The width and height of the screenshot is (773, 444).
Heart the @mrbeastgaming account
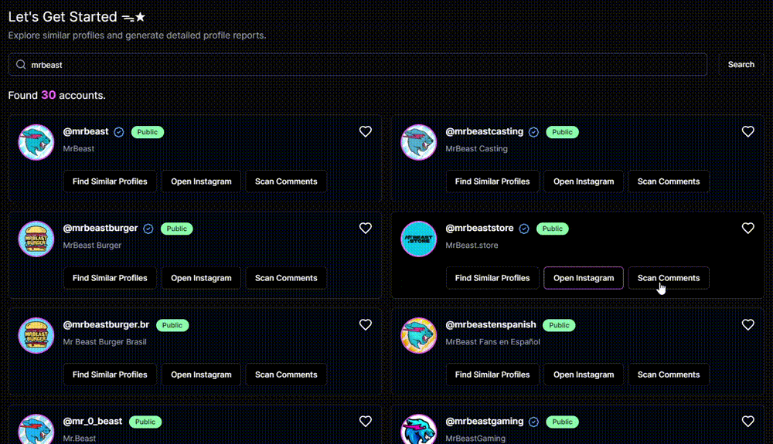coord(747,421)
